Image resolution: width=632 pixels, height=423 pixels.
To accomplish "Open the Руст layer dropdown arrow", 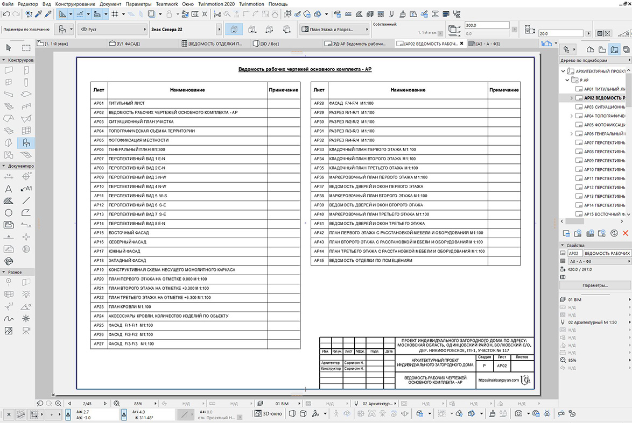I will [x=145, y=30].
